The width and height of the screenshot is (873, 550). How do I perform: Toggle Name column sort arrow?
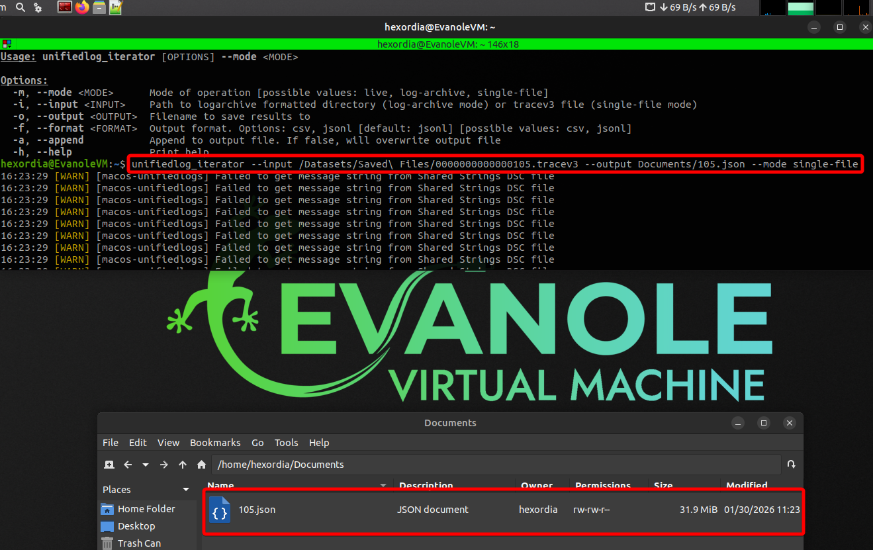pyautogui.click(x=383, y=486)
